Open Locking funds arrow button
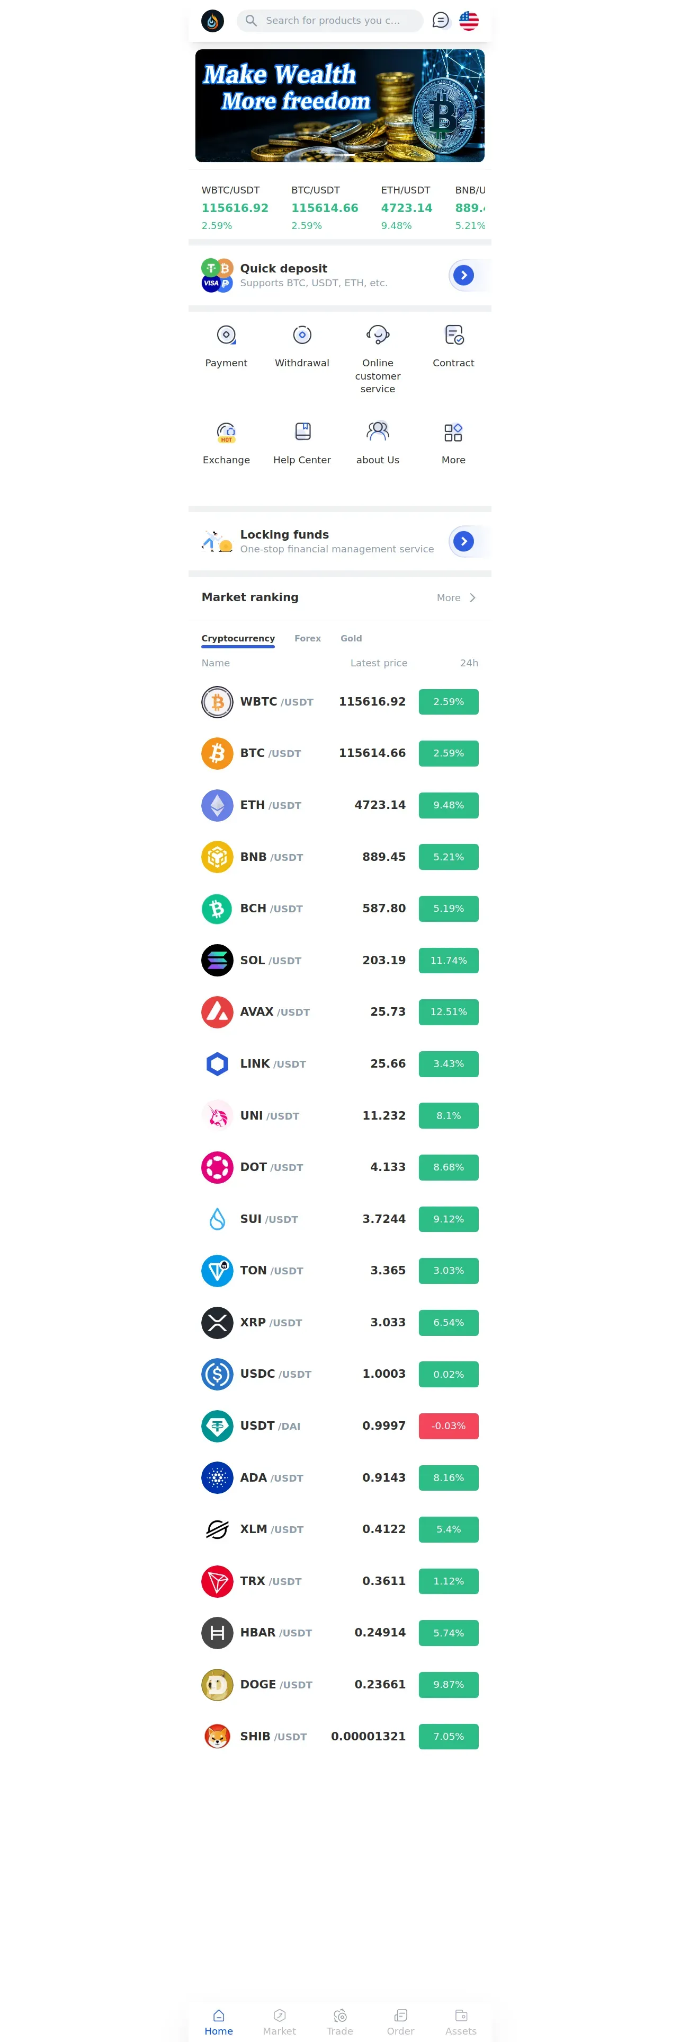This screenshot has height=2042, width=680. click(x=463, y=541)
